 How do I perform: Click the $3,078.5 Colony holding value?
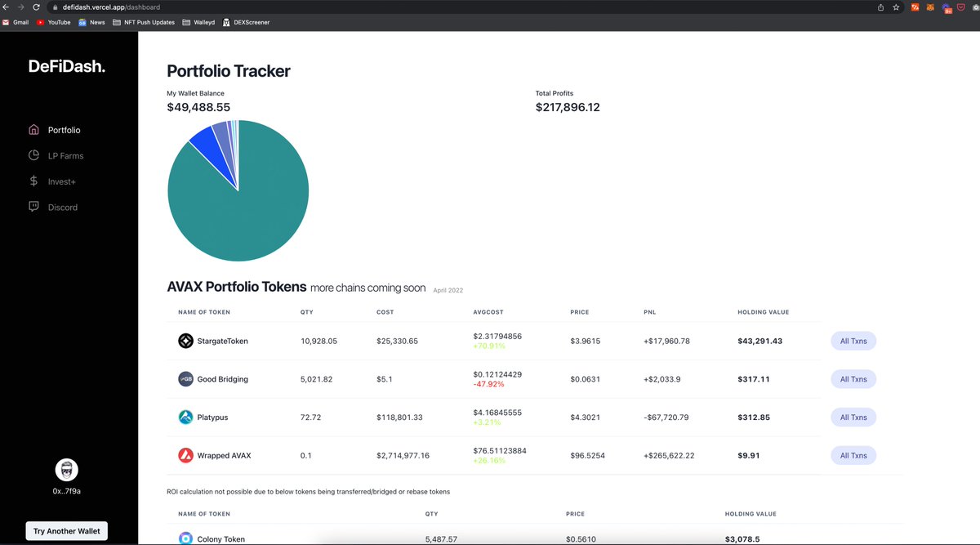click(742, 539)
